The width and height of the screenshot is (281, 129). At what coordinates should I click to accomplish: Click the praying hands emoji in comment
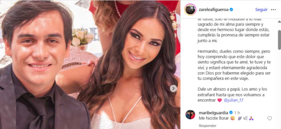(251, 118)
